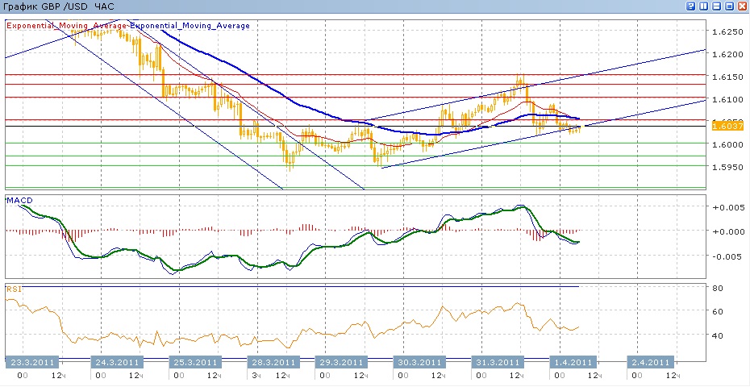Select the 31.3.2011 date marker

coord(494,362)
